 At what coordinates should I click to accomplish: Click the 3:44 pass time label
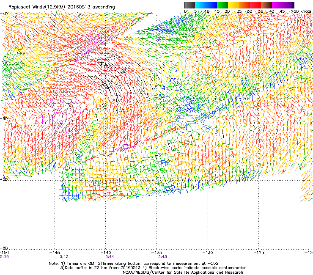110,257
